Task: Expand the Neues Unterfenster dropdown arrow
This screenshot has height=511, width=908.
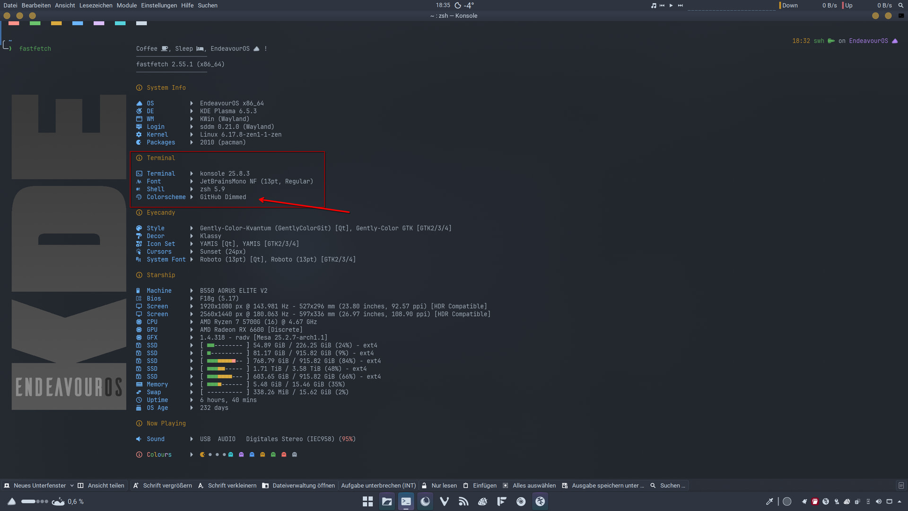Action: pyautogui.click(x=72, y=485)
